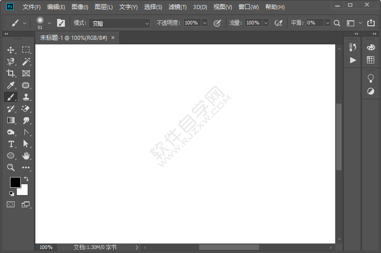Select the Move tool
This screenshot has width=381, height=253.
tap(10, 50)
